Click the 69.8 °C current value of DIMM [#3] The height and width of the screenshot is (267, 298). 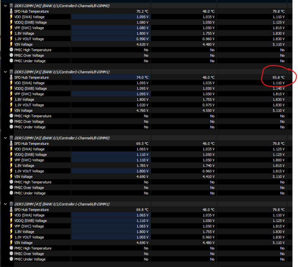click(142, 210)
